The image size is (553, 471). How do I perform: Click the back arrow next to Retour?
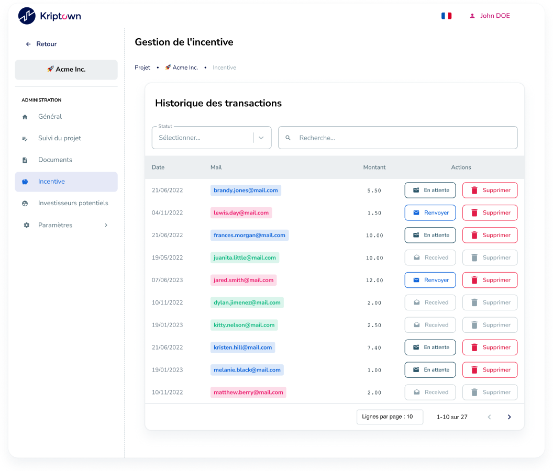pyautogui.click(x=28, y=44)
